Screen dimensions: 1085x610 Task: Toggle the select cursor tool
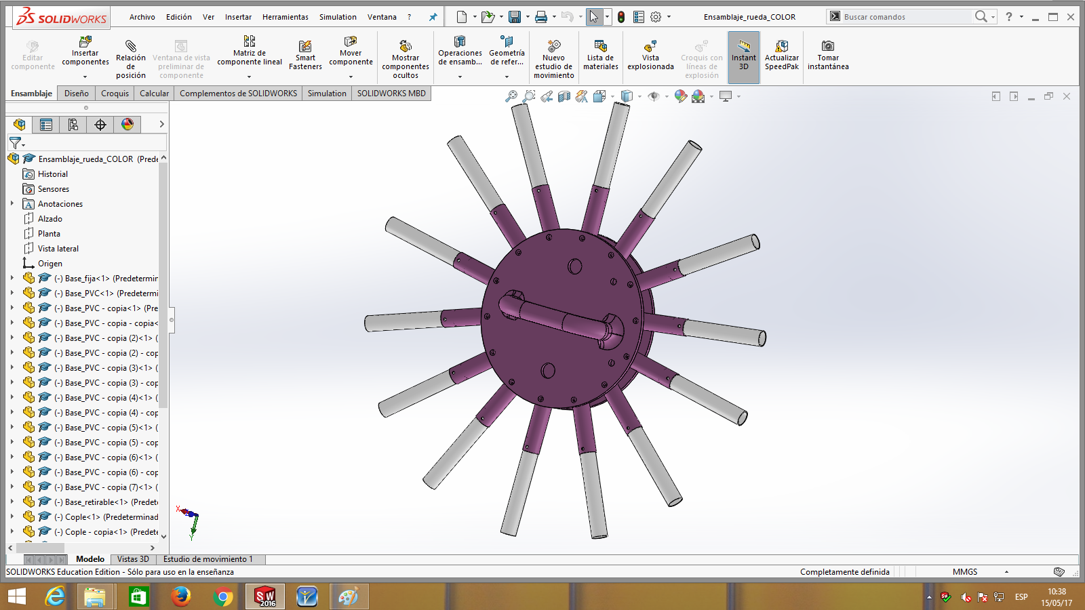(594, 17)
